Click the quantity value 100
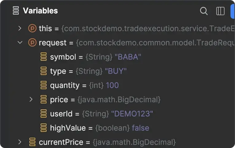 (x=112, y=85)
